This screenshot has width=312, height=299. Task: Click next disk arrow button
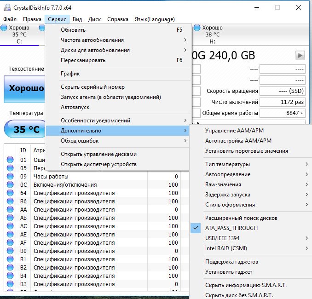point(300,55)
